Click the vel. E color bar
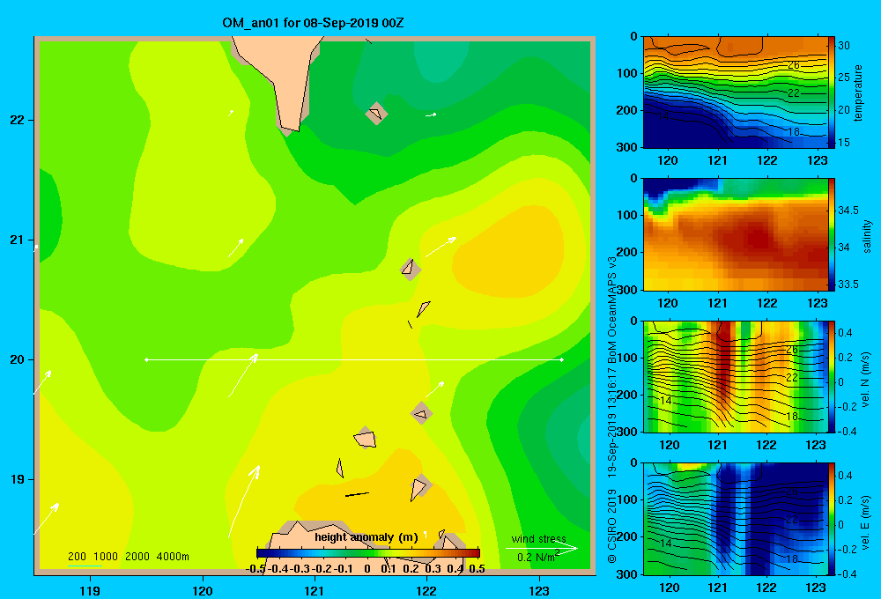 tap(832, 519)
